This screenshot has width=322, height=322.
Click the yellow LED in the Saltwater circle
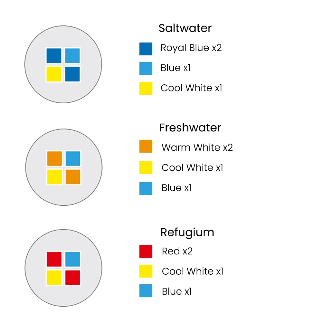[x=54, y=74]
